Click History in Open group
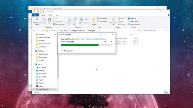 pos(122,24)
